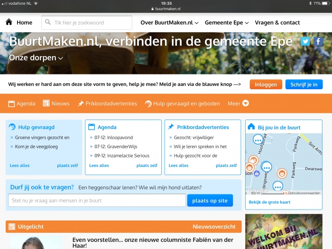Click the plaats op site button

210,201
